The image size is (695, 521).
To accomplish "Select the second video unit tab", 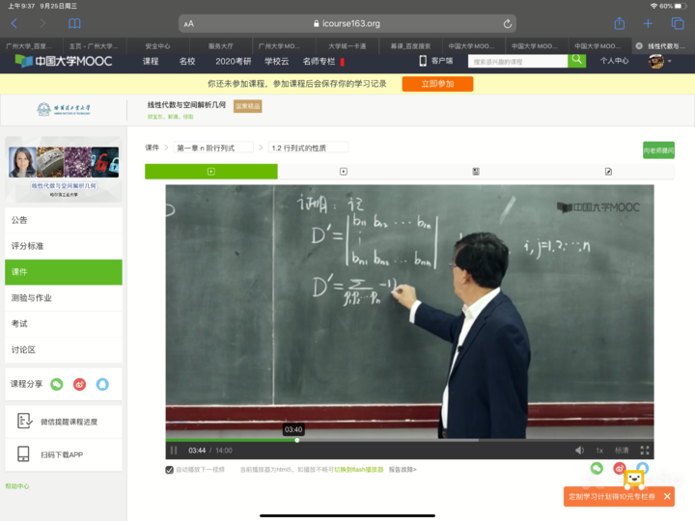I will [344, 172].
